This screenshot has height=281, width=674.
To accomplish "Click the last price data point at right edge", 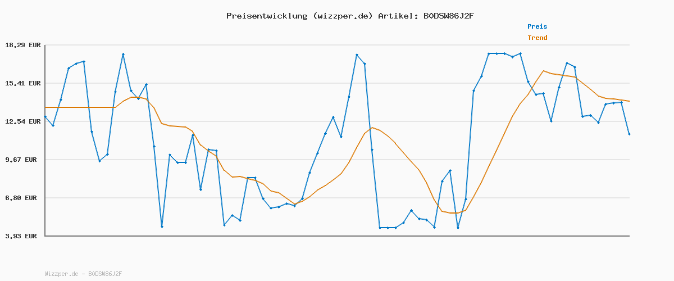I will (629, 134).
